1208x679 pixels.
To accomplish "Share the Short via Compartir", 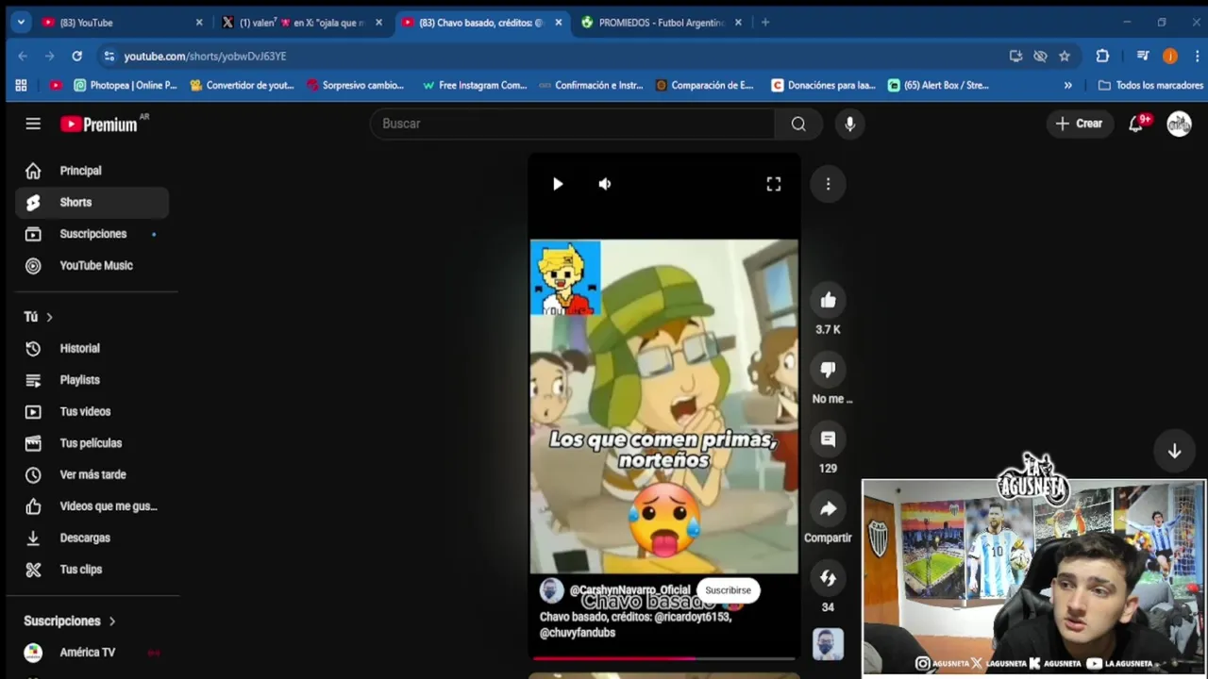I will point(828,508).
